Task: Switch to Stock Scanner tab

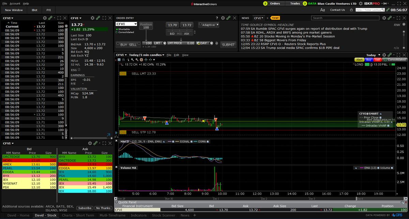Action: [164, 215]
